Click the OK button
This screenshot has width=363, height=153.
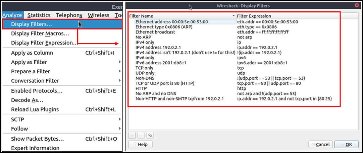coord(346,144)
